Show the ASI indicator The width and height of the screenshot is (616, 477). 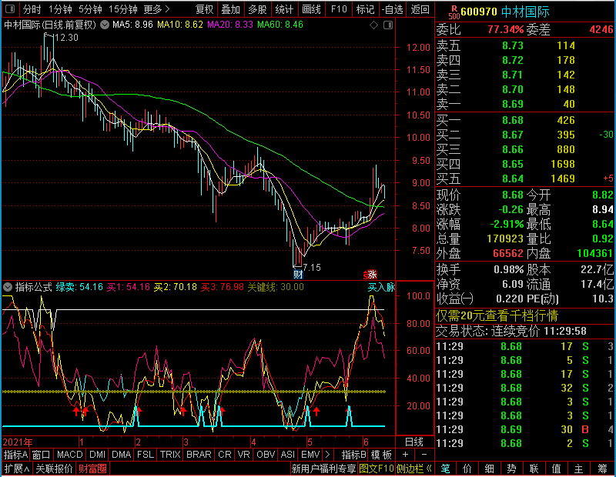tap(287, 455)
